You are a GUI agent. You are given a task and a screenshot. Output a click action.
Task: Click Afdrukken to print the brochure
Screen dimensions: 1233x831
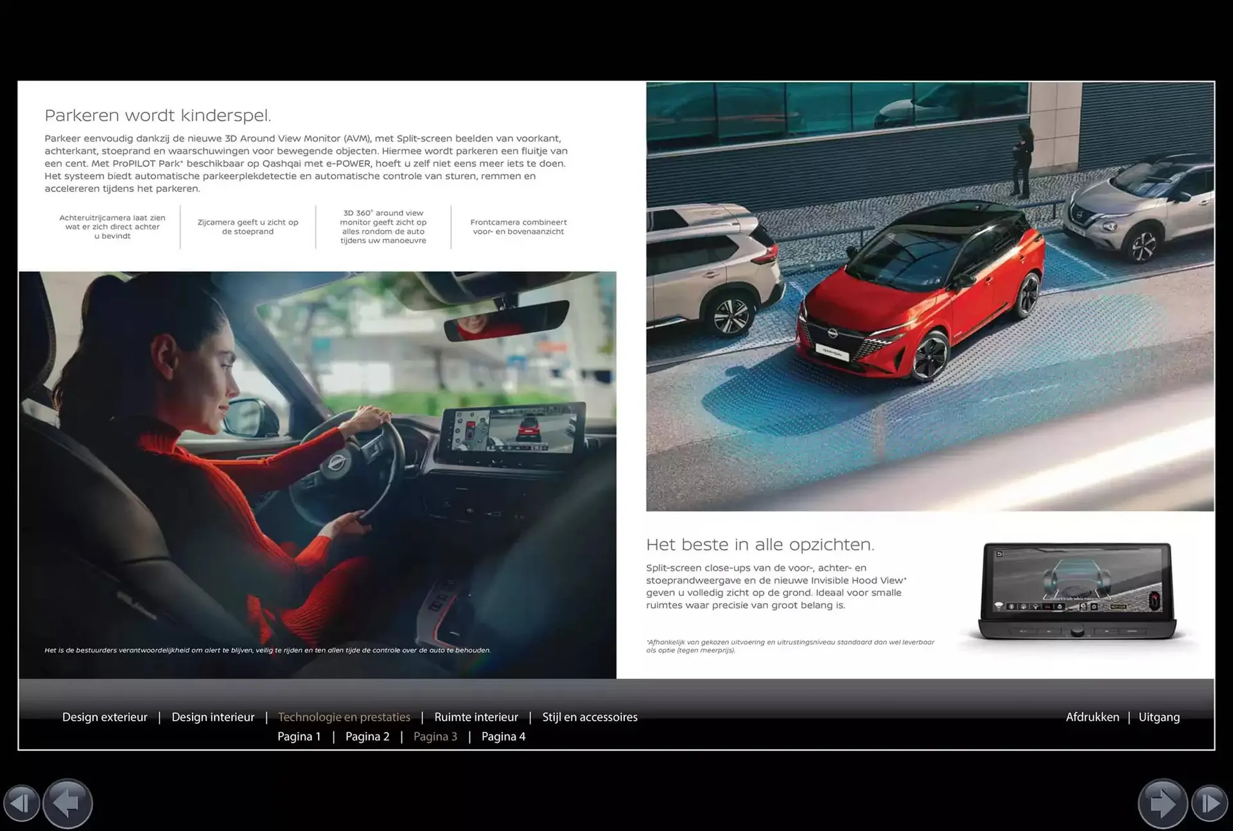point(1093,717)
